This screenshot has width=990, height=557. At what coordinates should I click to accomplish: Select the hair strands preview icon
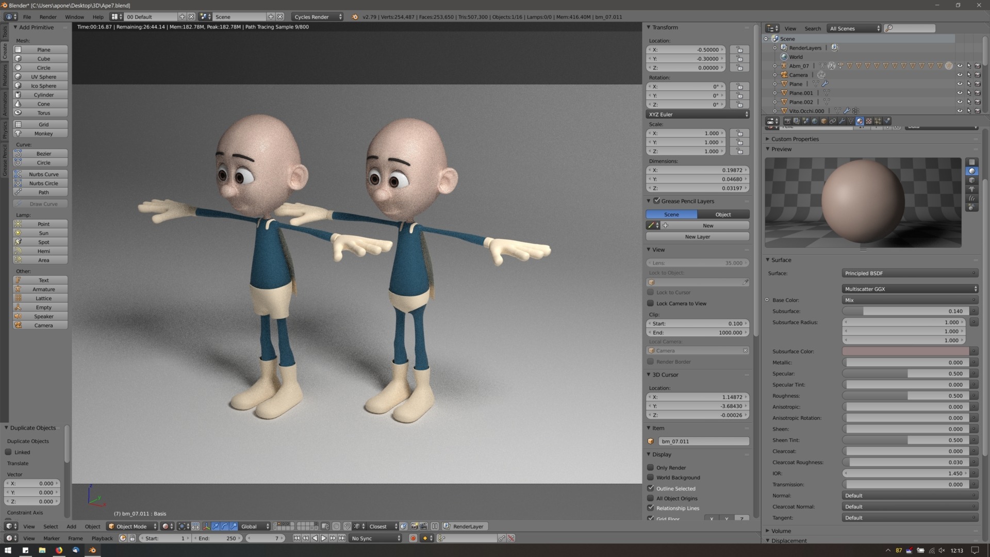coord(972,198)
